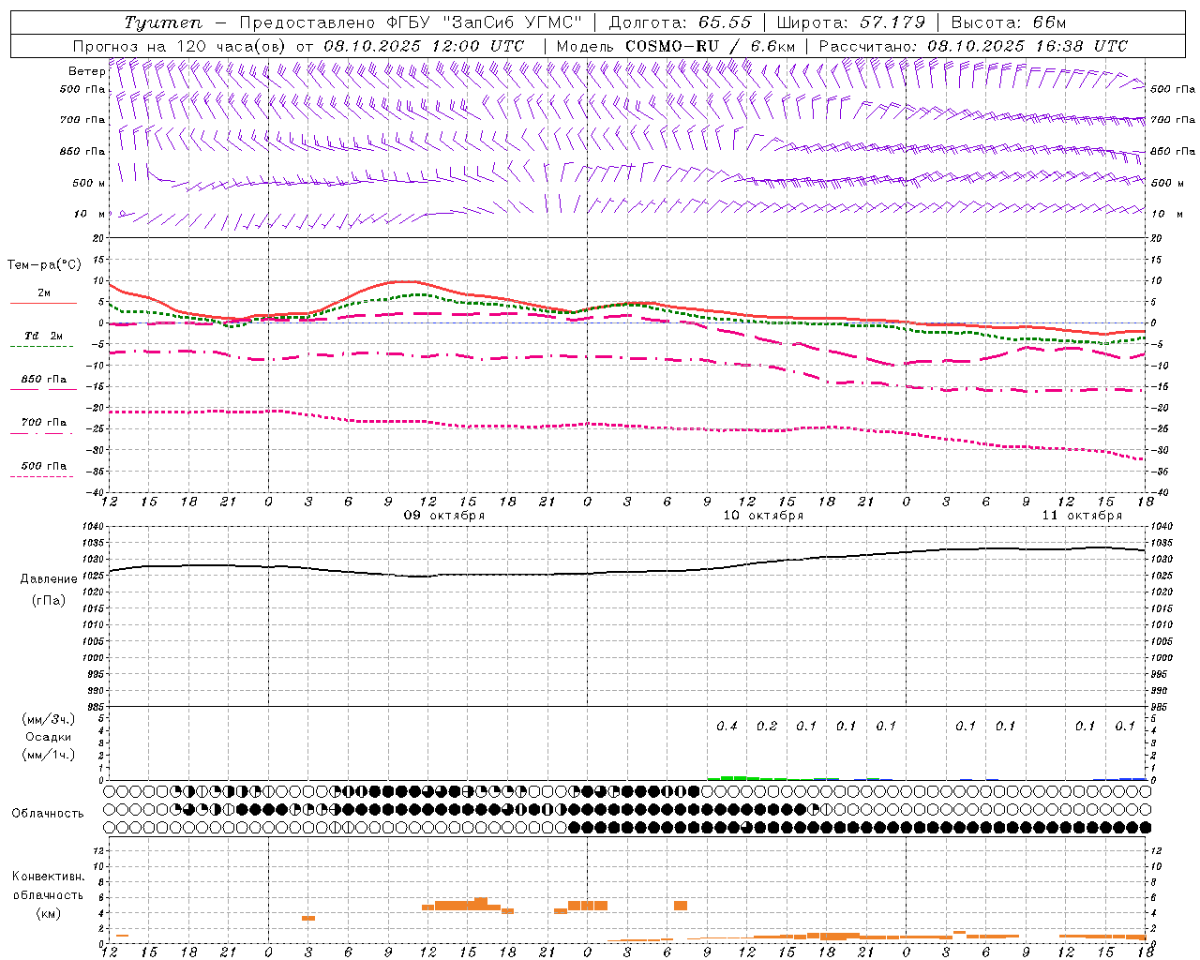Click the model name "COSMO-RU / 6.6км"
Screen dimensions: 1200x960
[x=710, y=46]
